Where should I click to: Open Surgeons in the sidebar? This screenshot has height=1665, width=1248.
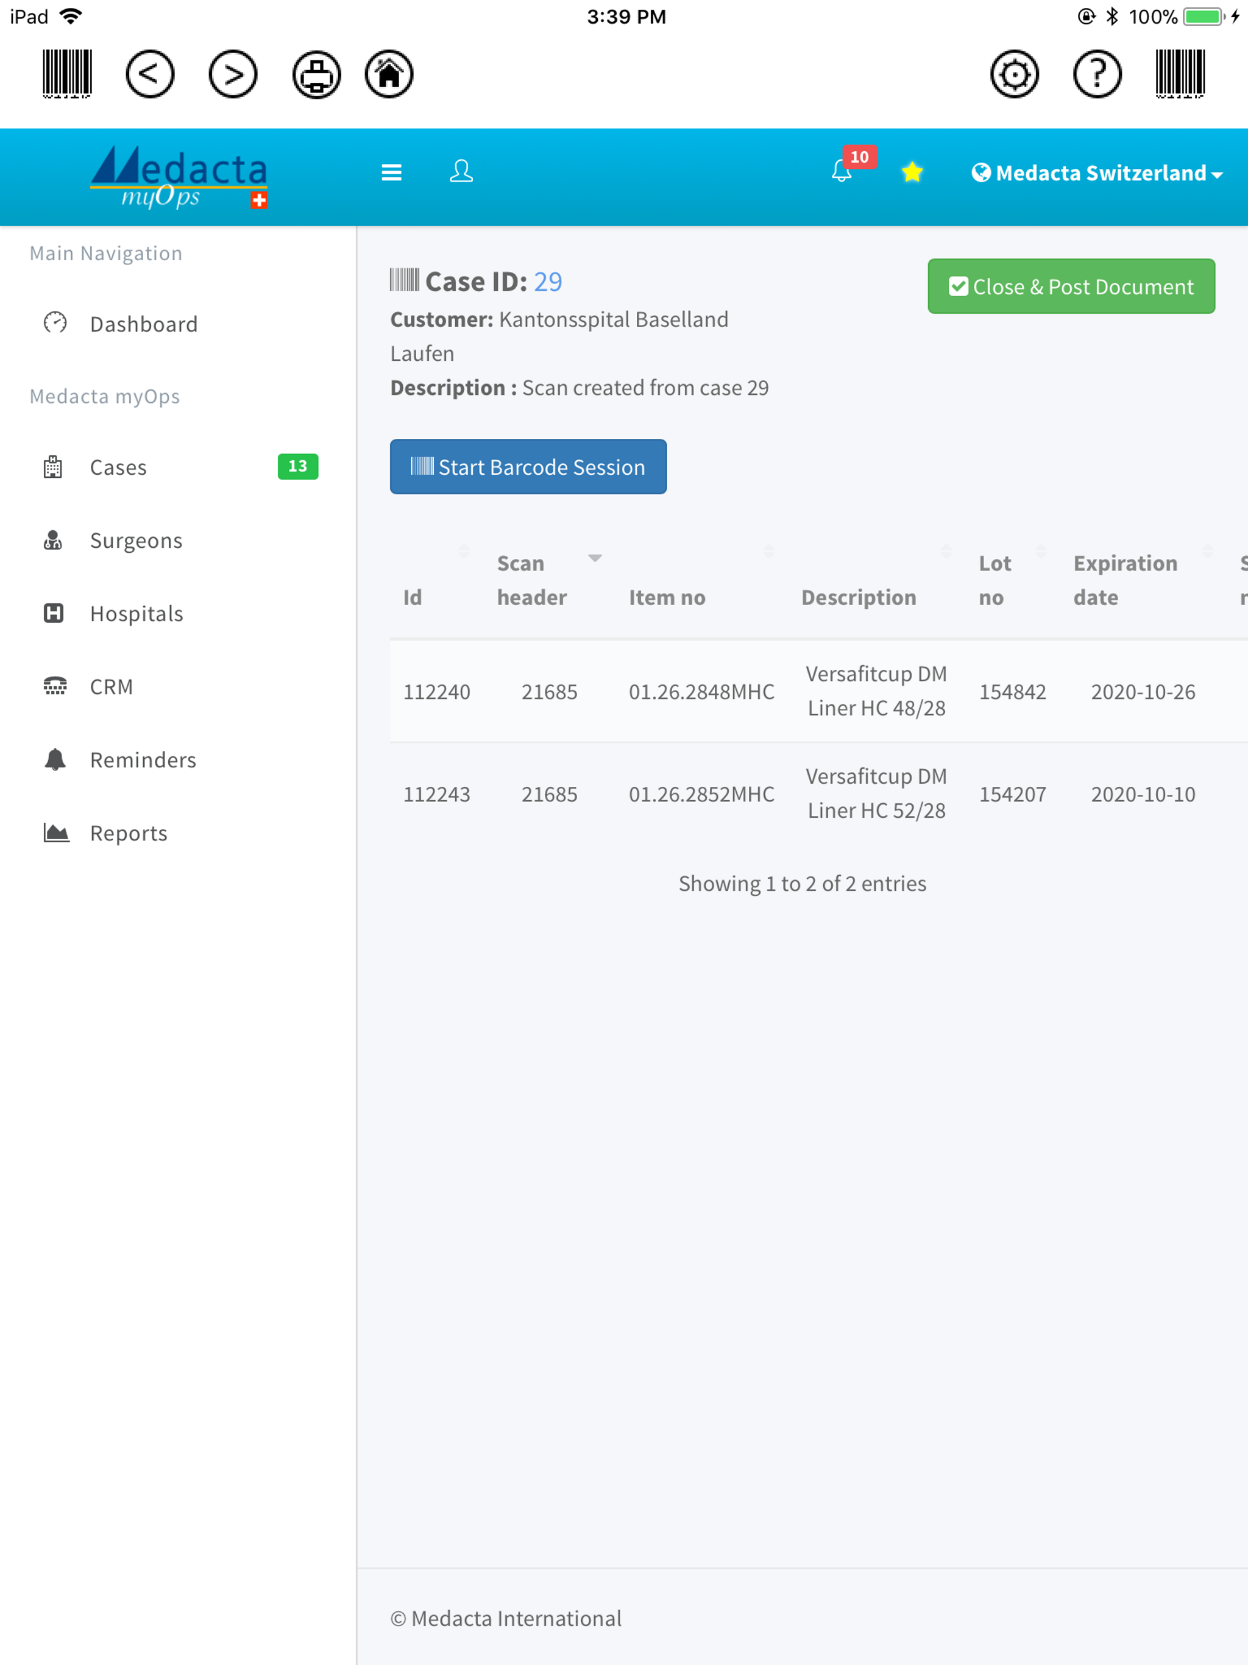(x=135, y=541)
